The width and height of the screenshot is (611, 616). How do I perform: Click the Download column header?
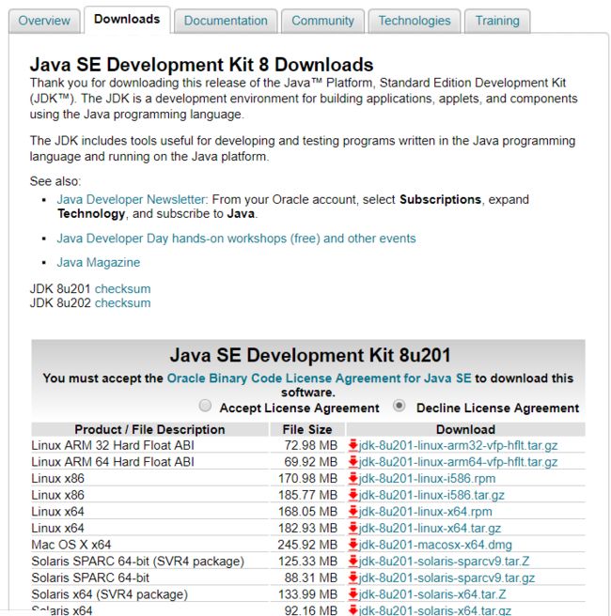(x=466, y=429)
